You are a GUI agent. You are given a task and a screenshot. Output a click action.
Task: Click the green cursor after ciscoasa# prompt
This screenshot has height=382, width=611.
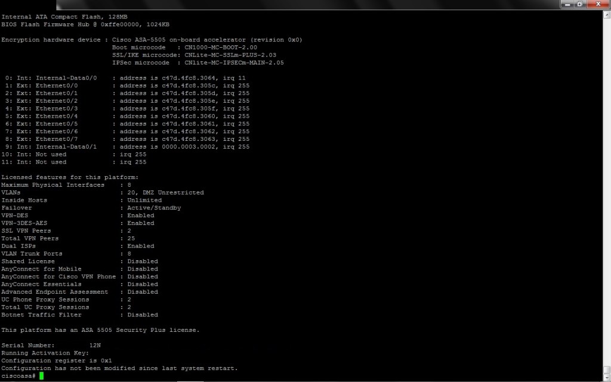[41, 376]
